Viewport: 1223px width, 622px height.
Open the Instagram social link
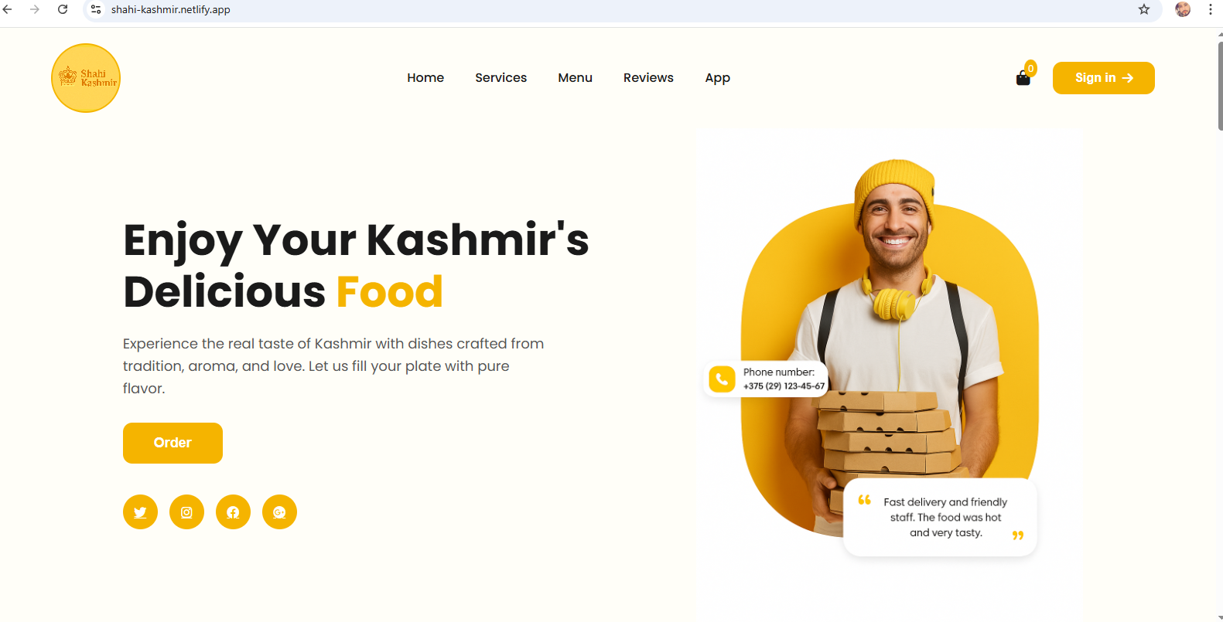[x=186, y=512]
